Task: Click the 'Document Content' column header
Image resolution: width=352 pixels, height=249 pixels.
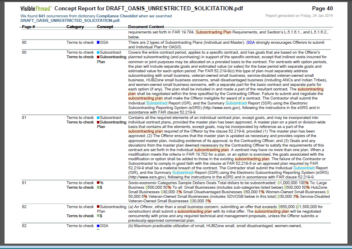Action: pos(146,27)
